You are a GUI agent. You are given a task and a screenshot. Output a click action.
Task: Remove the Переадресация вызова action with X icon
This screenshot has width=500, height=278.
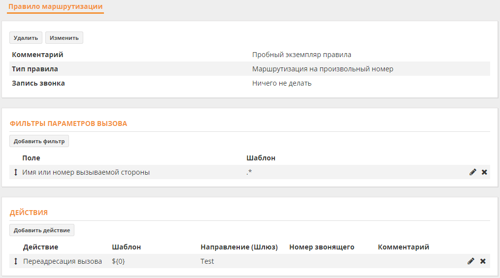(x=483, y=261)
